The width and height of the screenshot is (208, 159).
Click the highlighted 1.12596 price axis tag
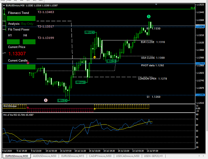[x=200, y=95]
